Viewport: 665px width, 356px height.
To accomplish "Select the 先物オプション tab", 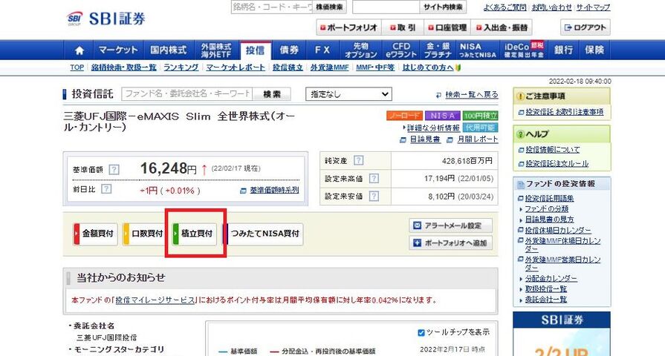I will 361,50.
